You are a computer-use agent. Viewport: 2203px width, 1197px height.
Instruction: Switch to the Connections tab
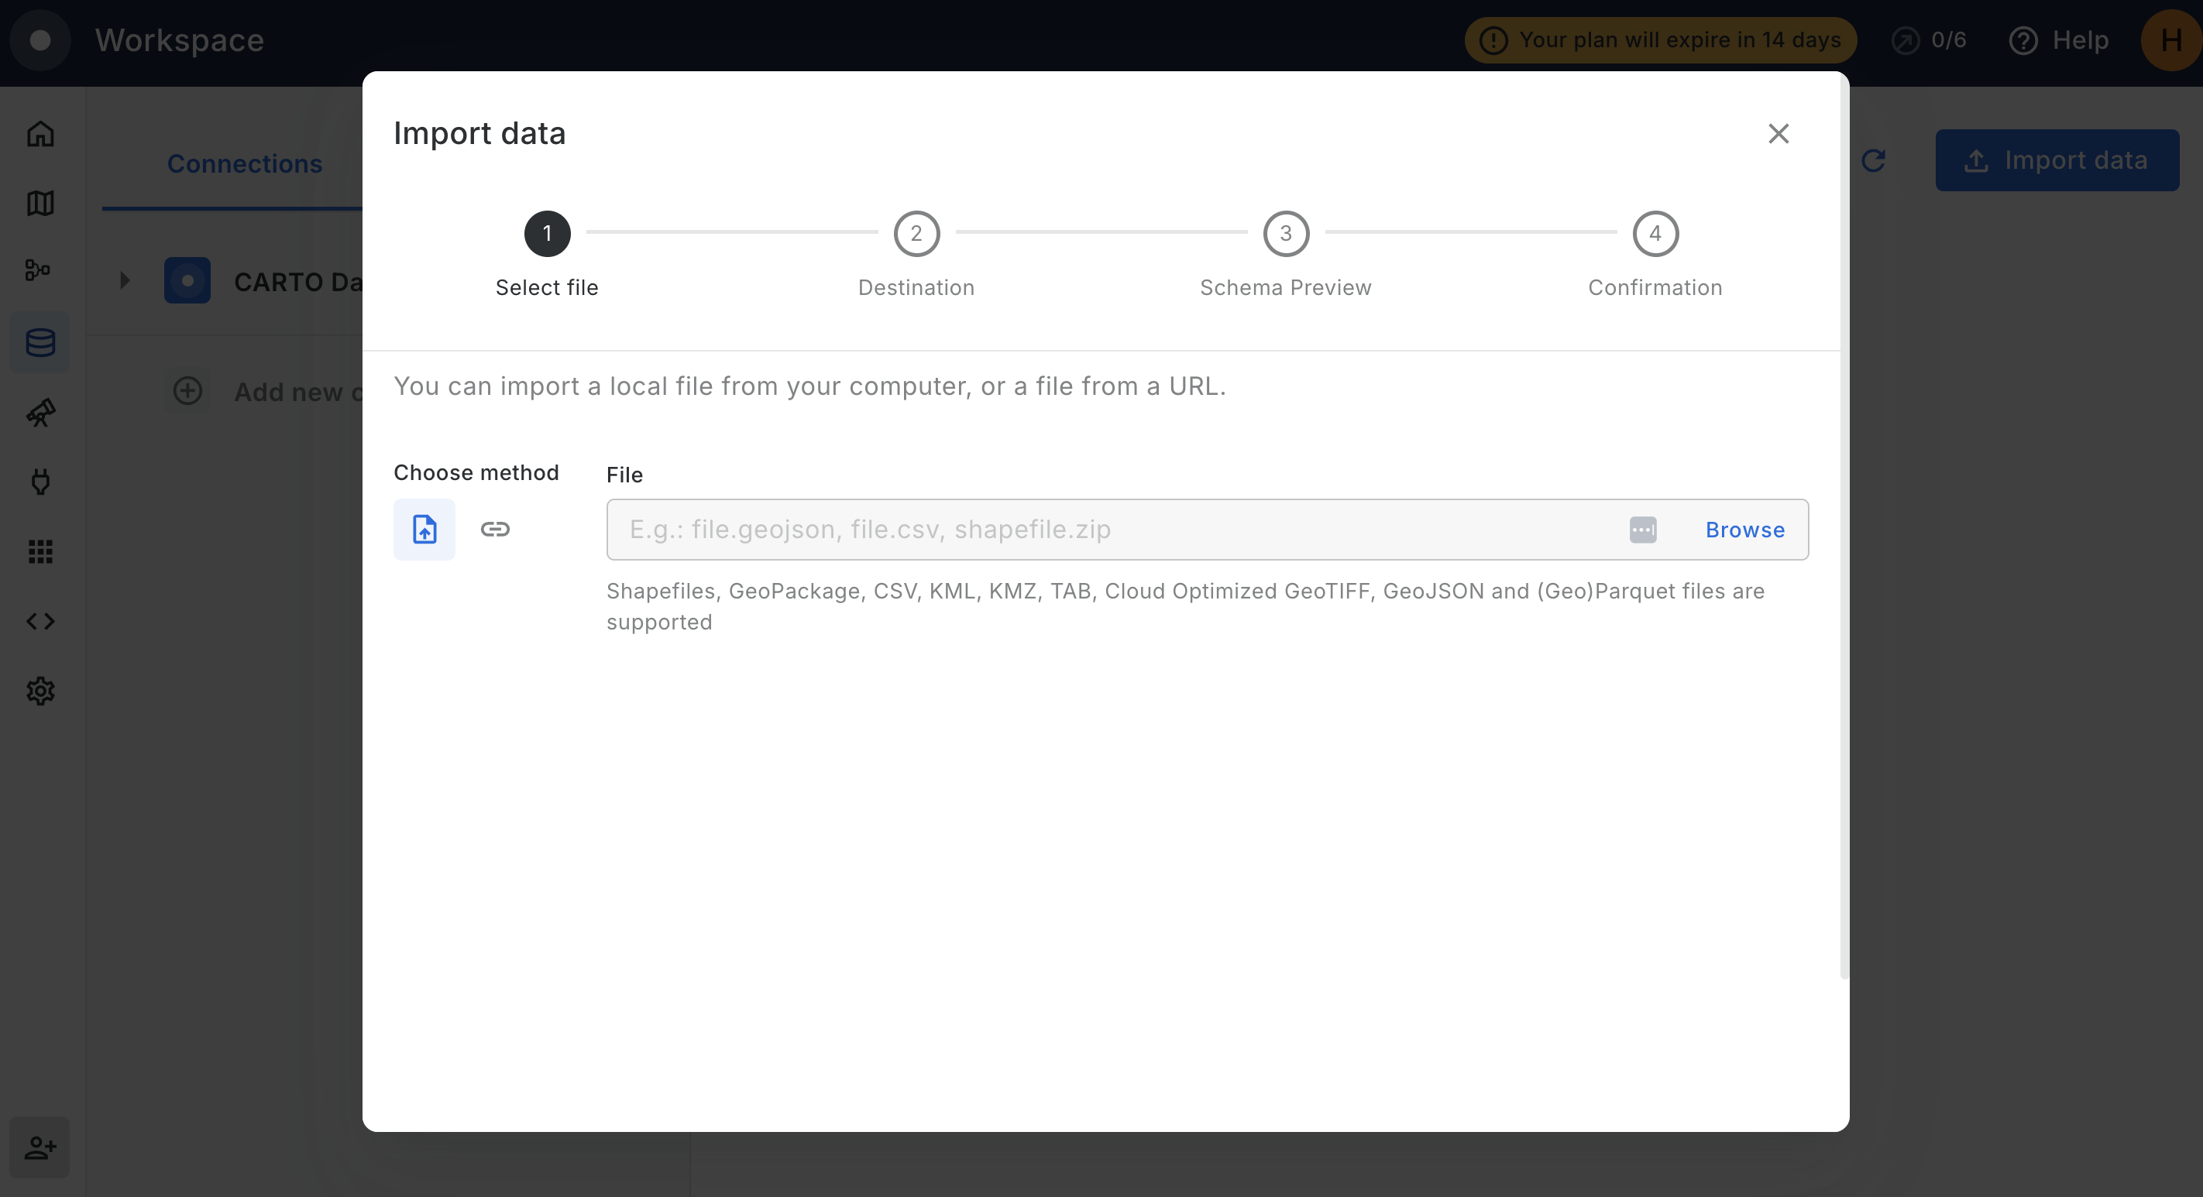coord(245,163)
